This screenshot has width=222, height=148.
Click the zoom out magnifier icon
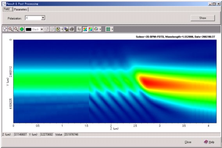tap(16, 29)
